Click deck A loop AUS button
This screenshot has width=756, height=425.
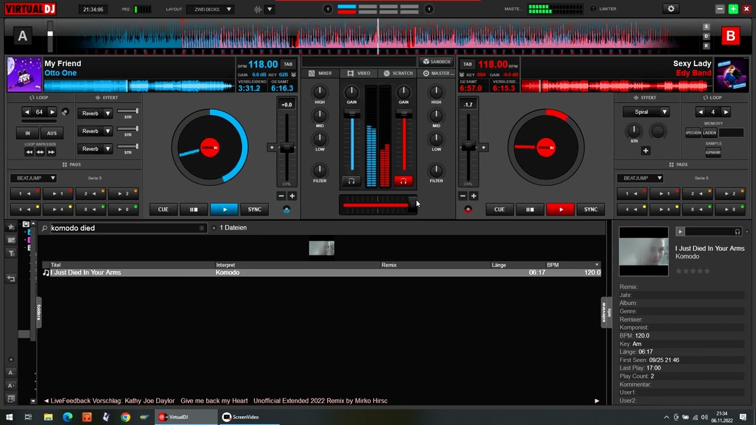click(52, 133)
